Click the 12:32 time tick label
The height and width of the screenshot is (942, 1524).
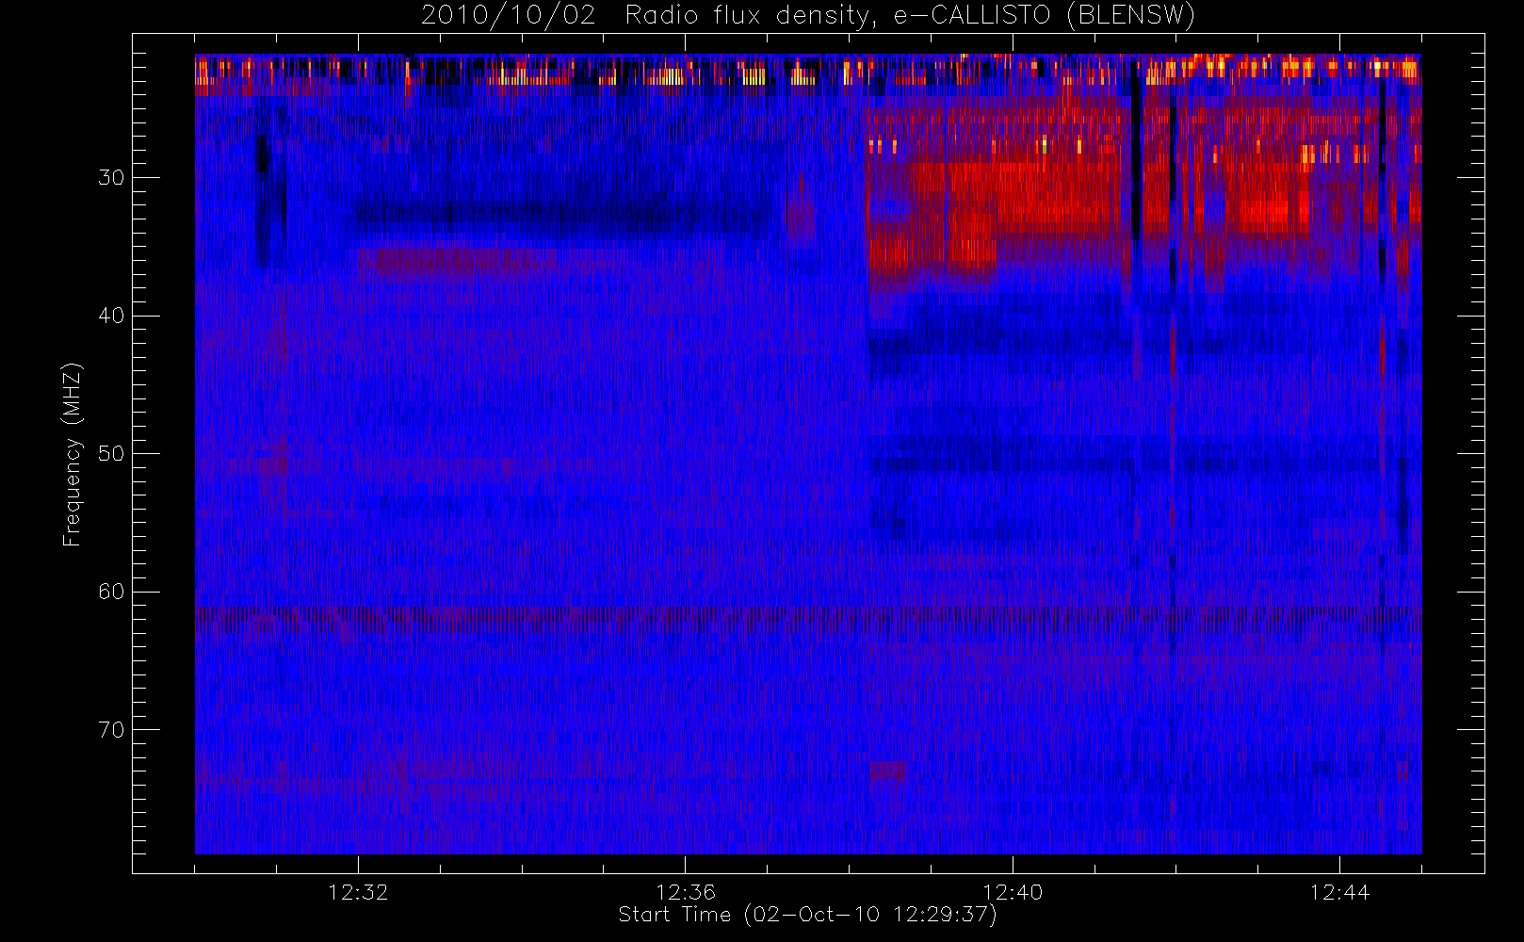(358, 892)
